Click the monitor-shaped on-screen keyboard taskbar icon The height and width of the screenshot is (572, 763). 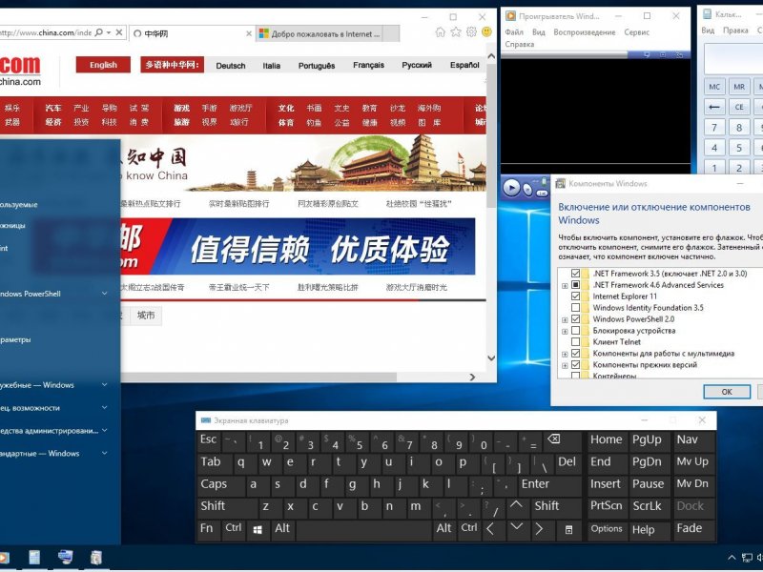tap(65, 558)
